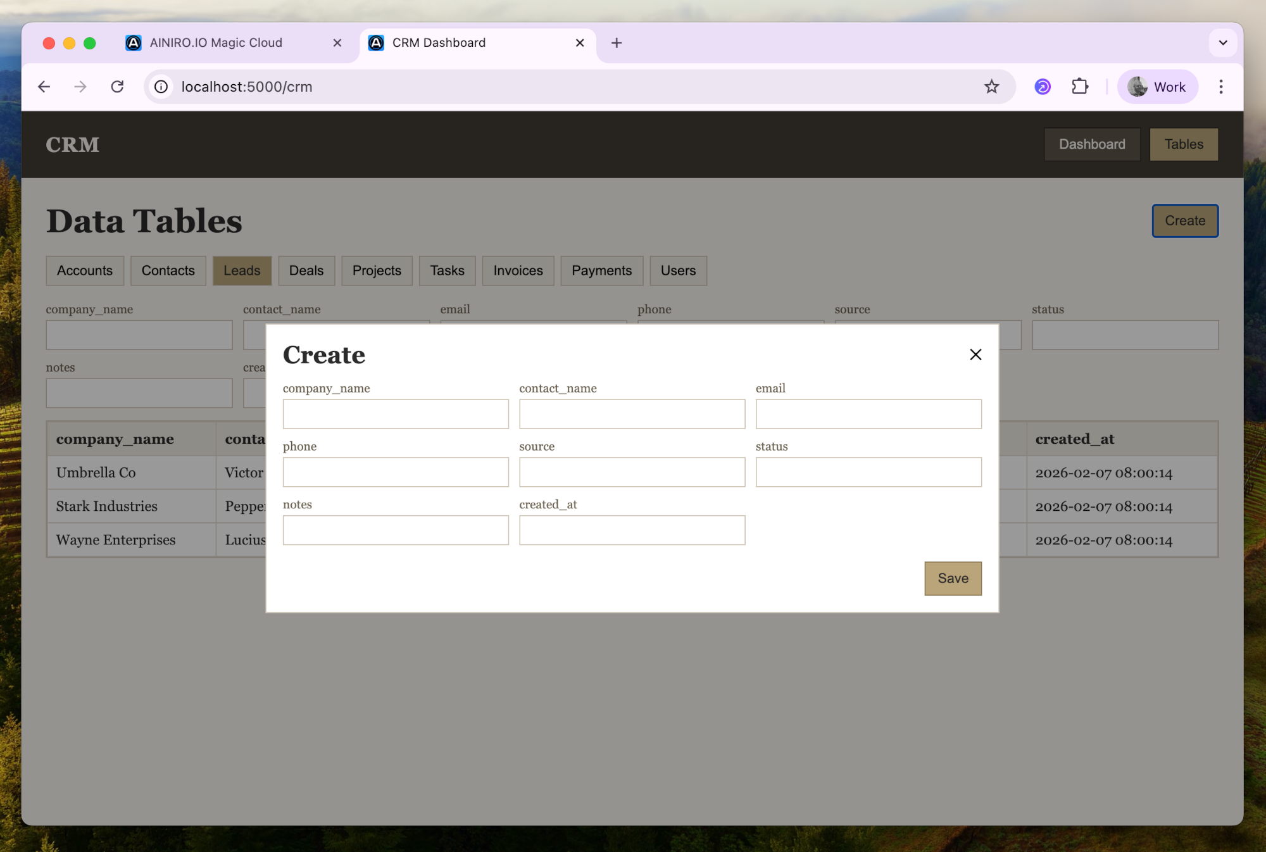Switch to the AINIRO.IO Magic Cloud tab
This screenshot has width=1266, height=852.
215,42
